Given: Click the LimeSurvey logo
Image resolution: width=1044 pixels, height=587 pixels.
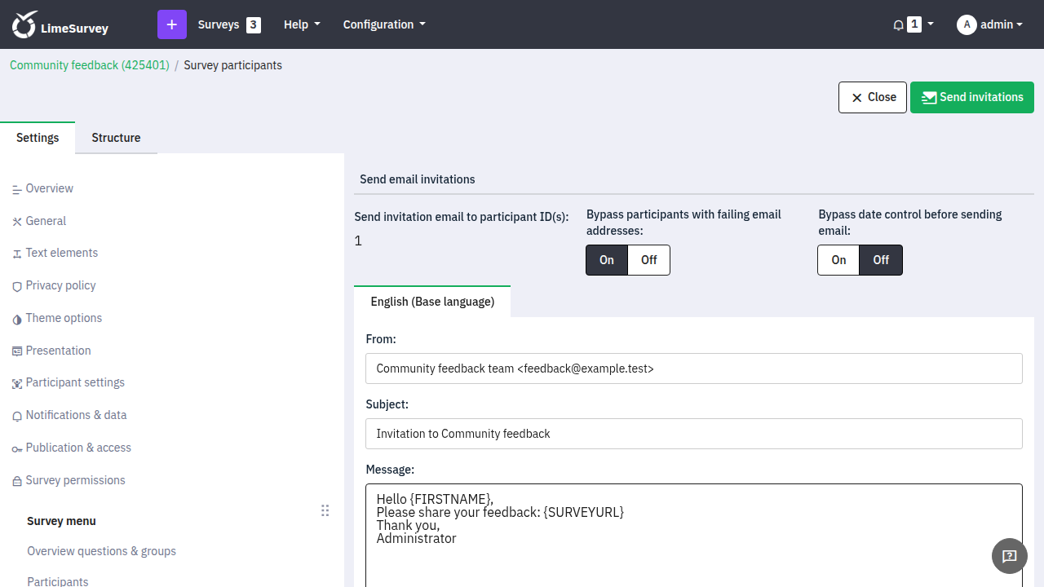Looking at the screenshot, I should [60, 24].
